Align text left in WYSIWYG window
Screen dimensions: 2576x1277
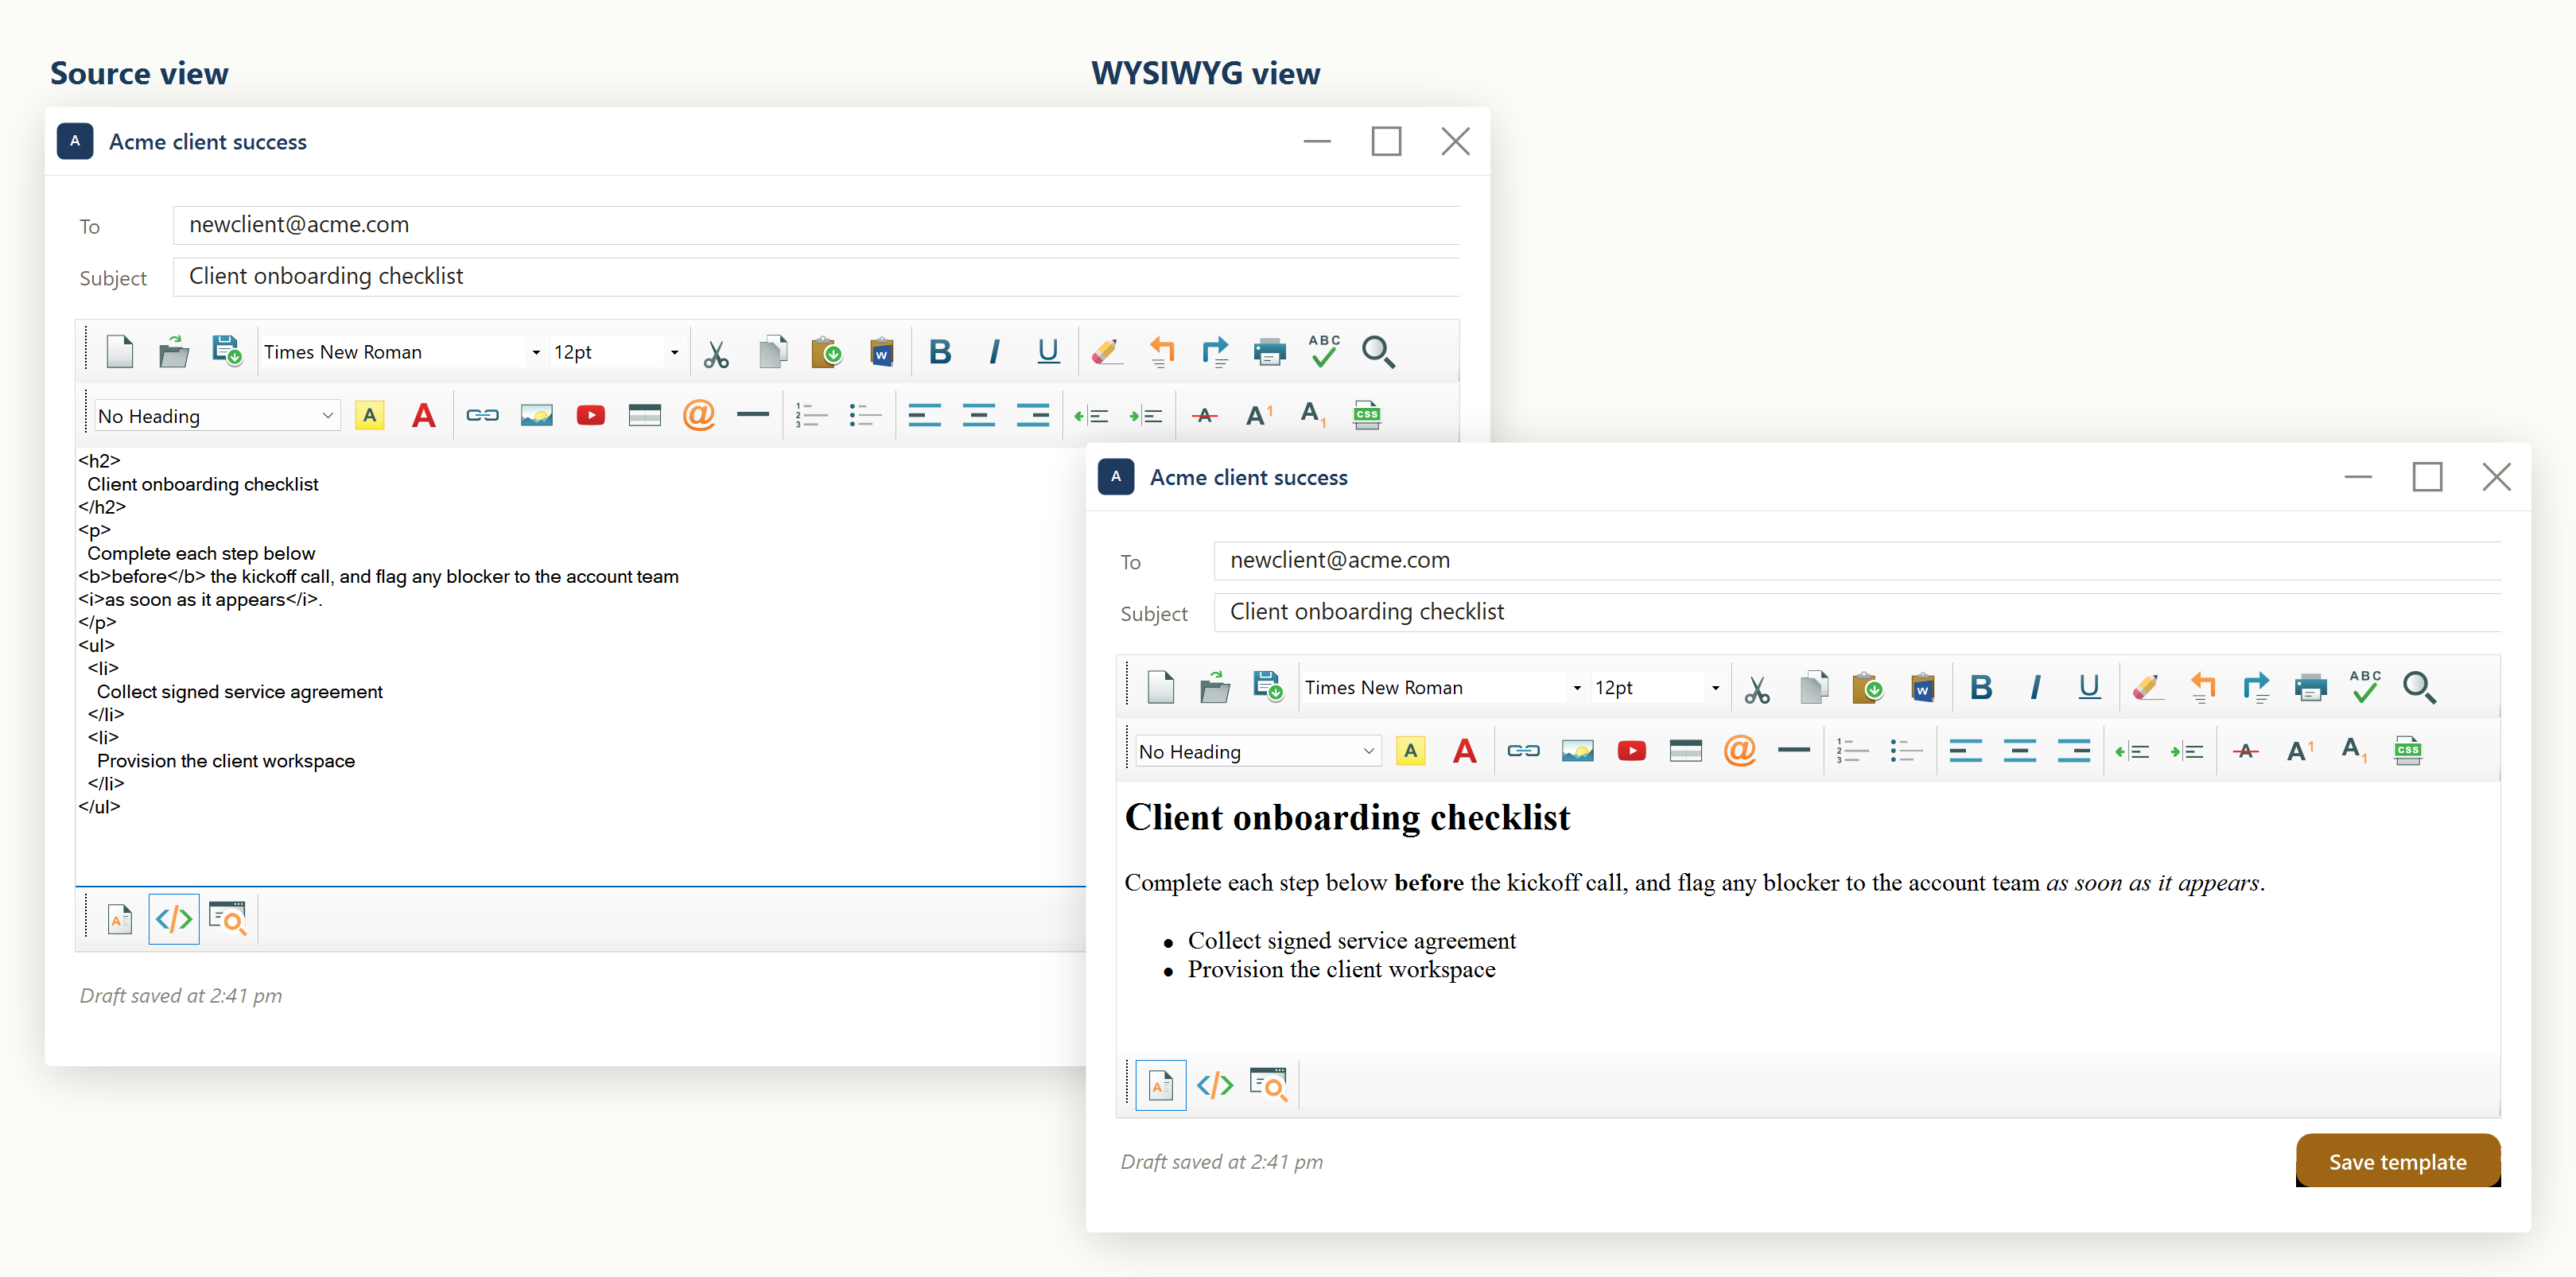pyautogui.click(x=1965, y=751)
